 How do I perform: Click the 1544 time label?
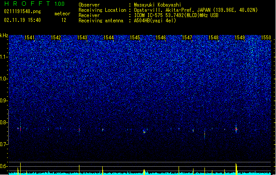tap(109, 38)
